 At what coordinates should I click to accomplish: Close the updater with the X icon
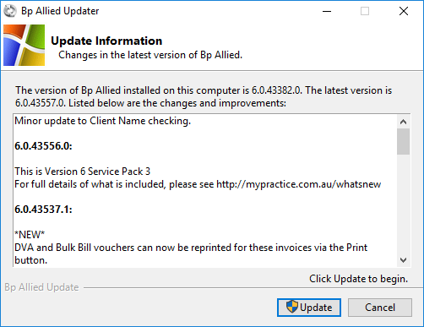(404, 11)
